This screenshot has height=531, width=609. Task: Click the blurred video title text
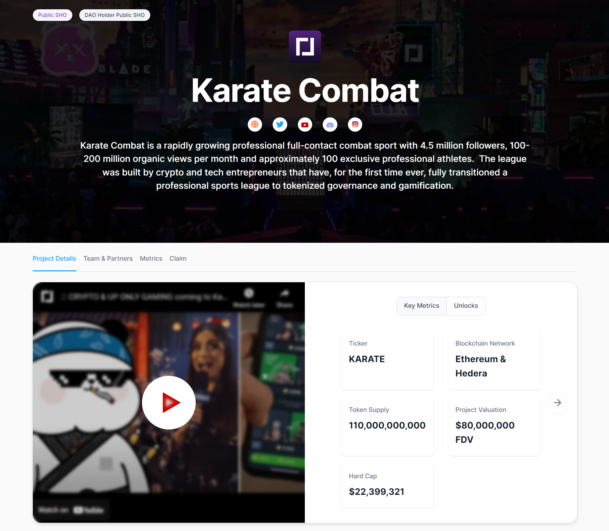click(145, 297)
